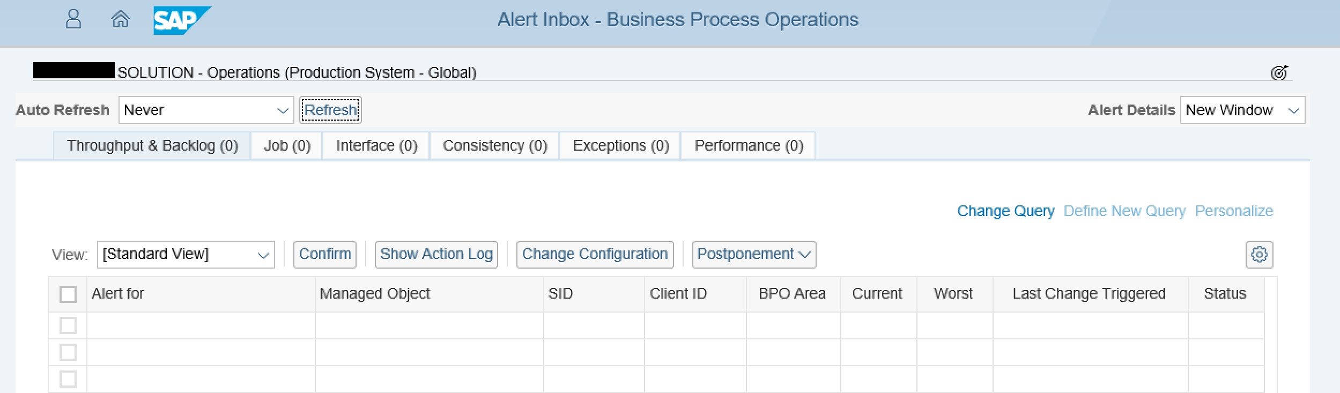Click the Refresh button
This screenshot has height=393, width=1340.
click(330, 110)
